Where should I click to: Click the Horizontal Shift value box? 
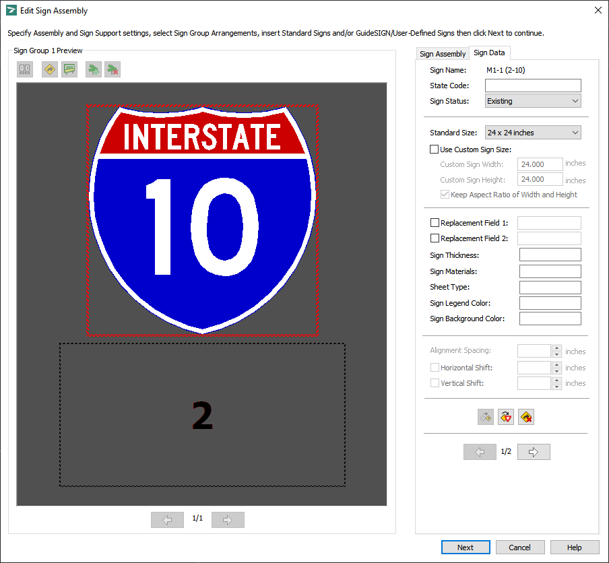534,368
